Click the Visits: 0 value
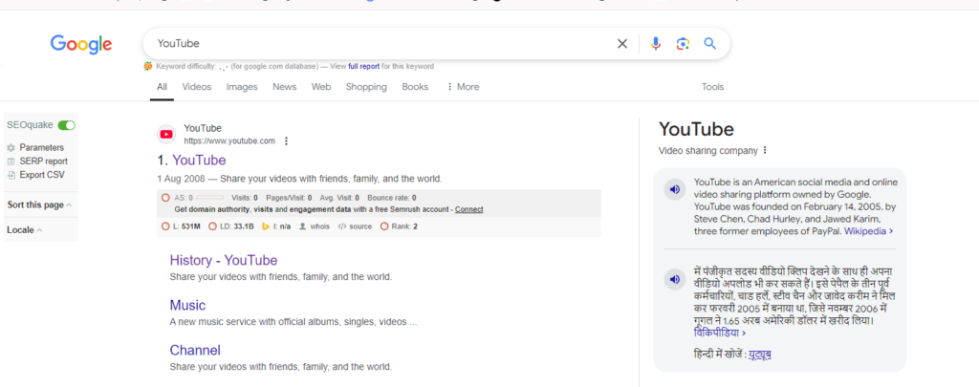The width and height of the screenshot is (979, 387). (x=245, y=198)
